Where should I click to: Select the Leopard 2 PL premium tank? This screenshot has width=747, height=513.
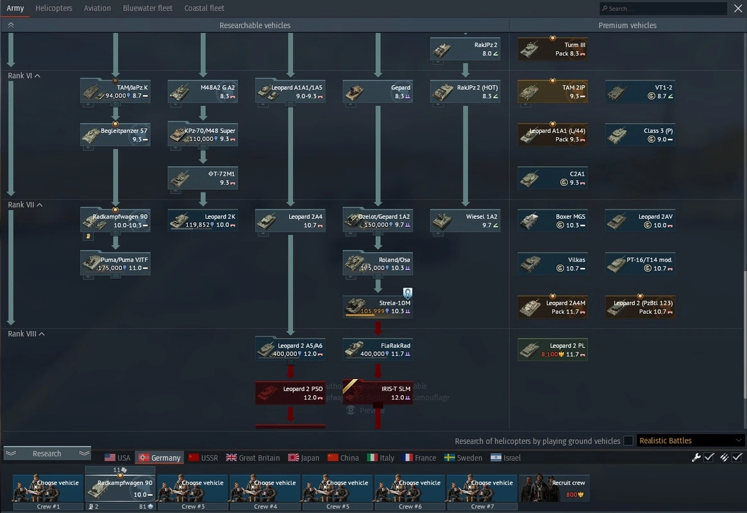[x=552, y=349]
